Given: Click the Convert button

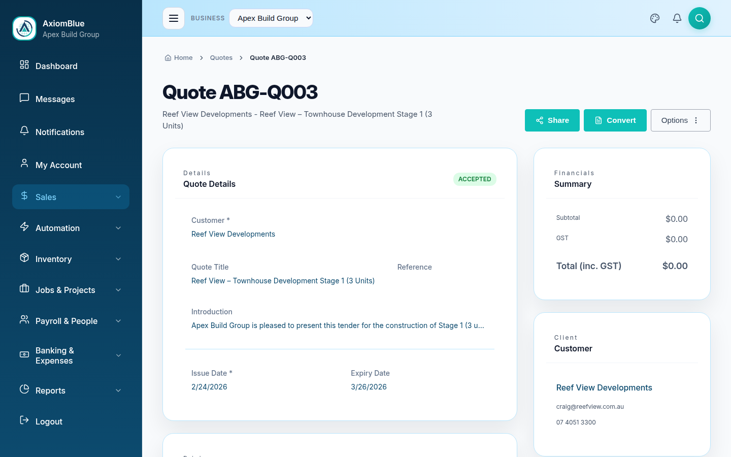Looking at the screenshot, I should click(615, 120).
